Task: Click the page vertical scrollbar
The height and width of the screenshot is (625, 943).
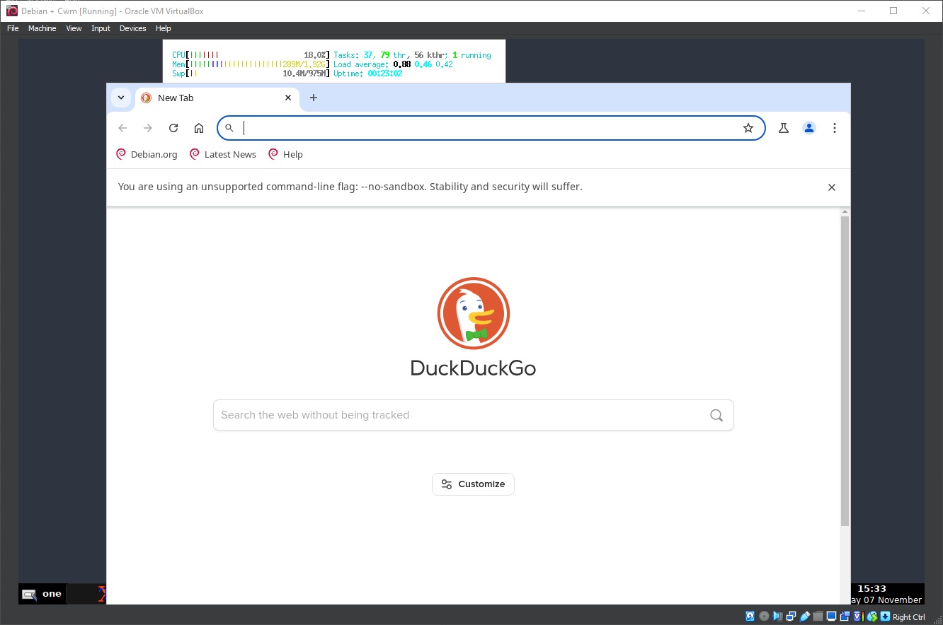Action: [x=845, y=368]
